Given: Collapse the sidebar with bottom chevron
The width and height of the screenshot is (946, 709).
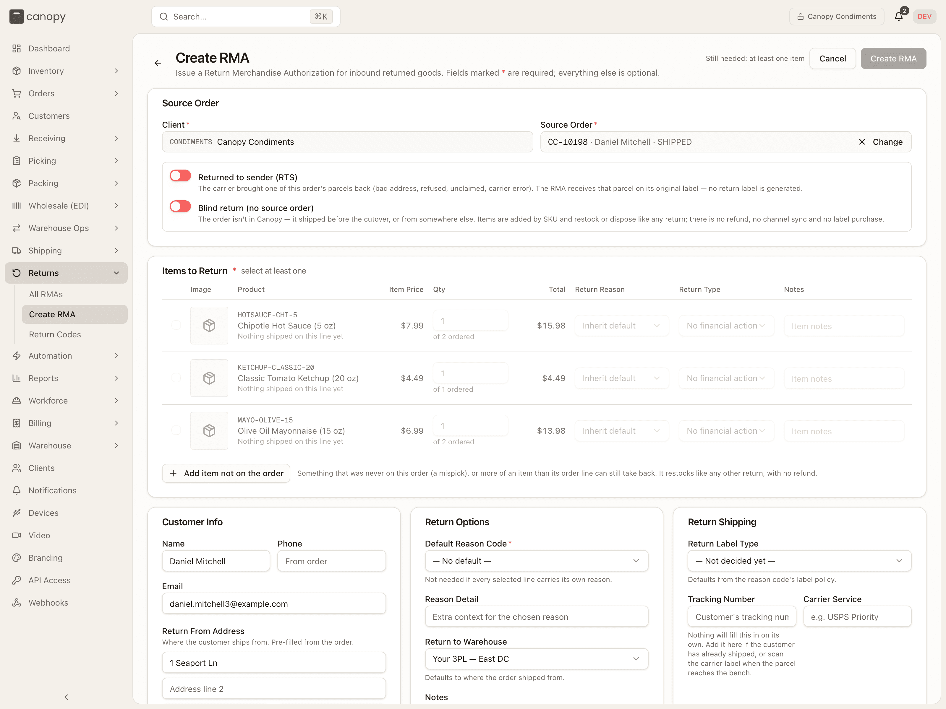Looking at the screenshot, I should tap(66, 697).
